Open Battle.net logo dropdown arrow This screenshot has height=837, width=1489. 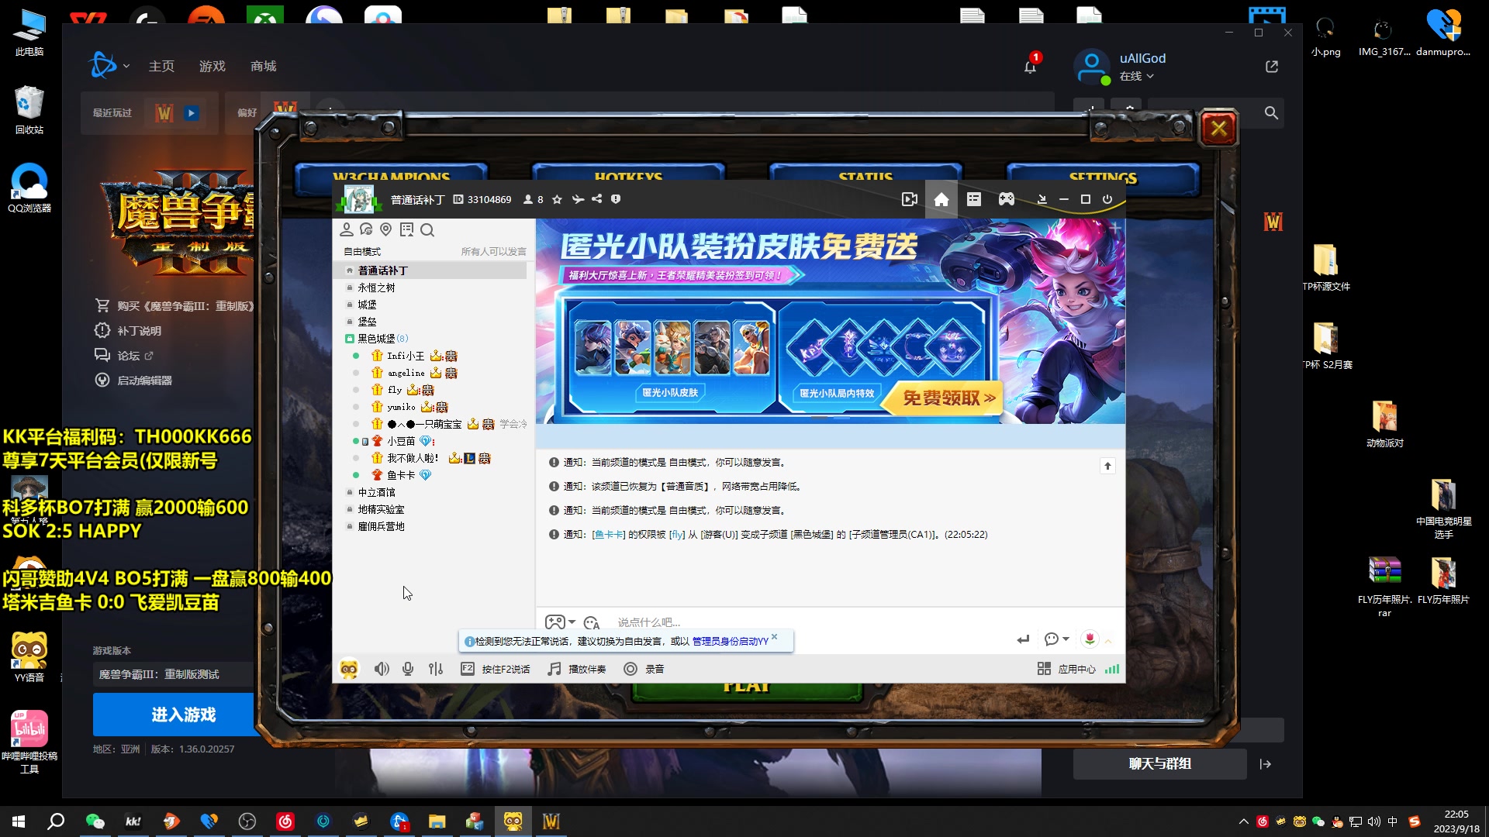point(126,67)
